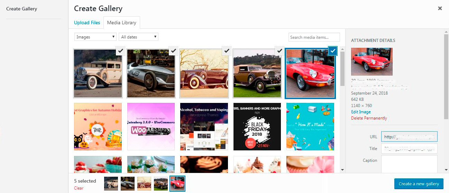Click the media grid scrollbar up arrow
The image size is (449, 193).
pyautogui.click(x=342, y=49)
